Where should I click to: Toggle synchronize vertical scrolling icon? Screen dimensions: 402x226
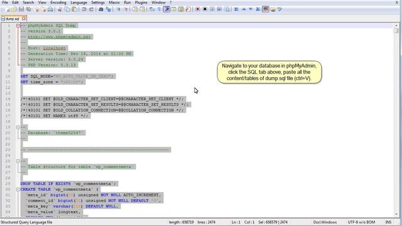(x=135, y=9)
